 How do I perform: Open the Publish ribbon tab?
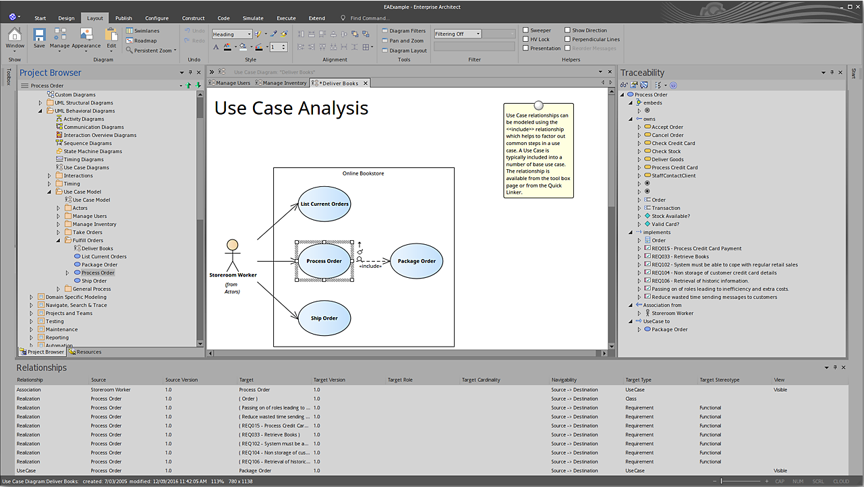point(123,18)
